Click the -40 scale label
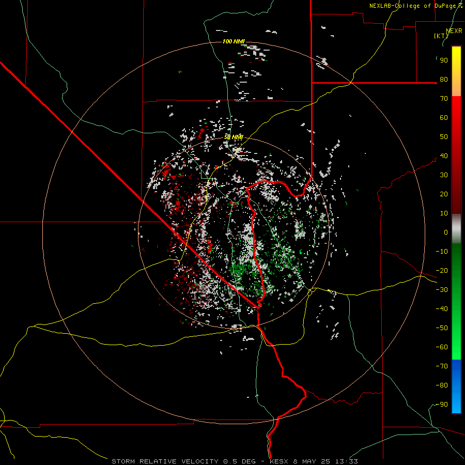Screen dimensions: 465x465 click(442, 309)
